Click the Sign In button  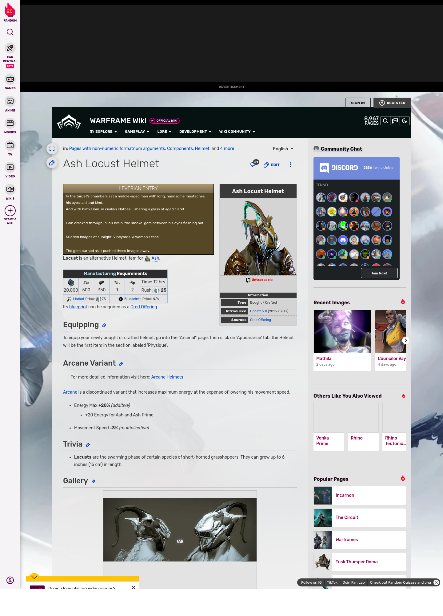[x=358, y=103]
